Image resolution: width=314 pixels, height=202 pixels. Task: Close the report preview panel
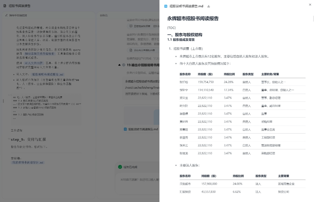tap(310, 5)
